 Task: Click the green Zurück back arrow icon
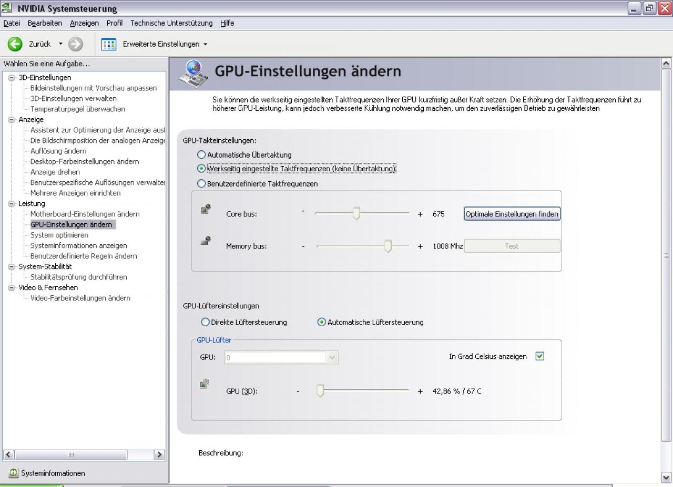point(15,44)
